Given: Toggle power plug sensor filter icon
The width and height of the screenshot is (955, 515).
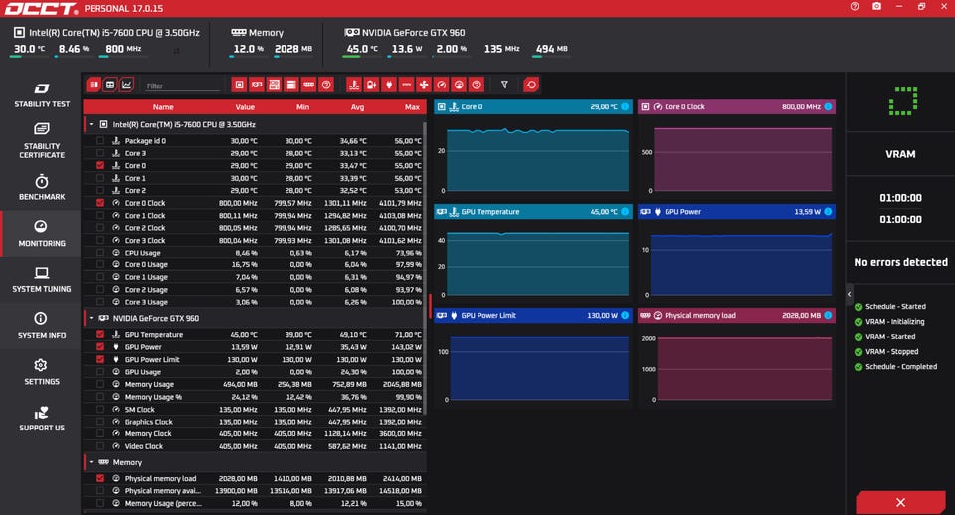Looking at the screenshot, I should 389,85.
